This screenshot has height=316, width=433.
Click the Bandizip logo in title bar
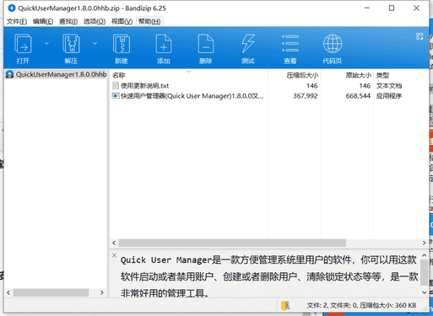(x=12, y=8)
